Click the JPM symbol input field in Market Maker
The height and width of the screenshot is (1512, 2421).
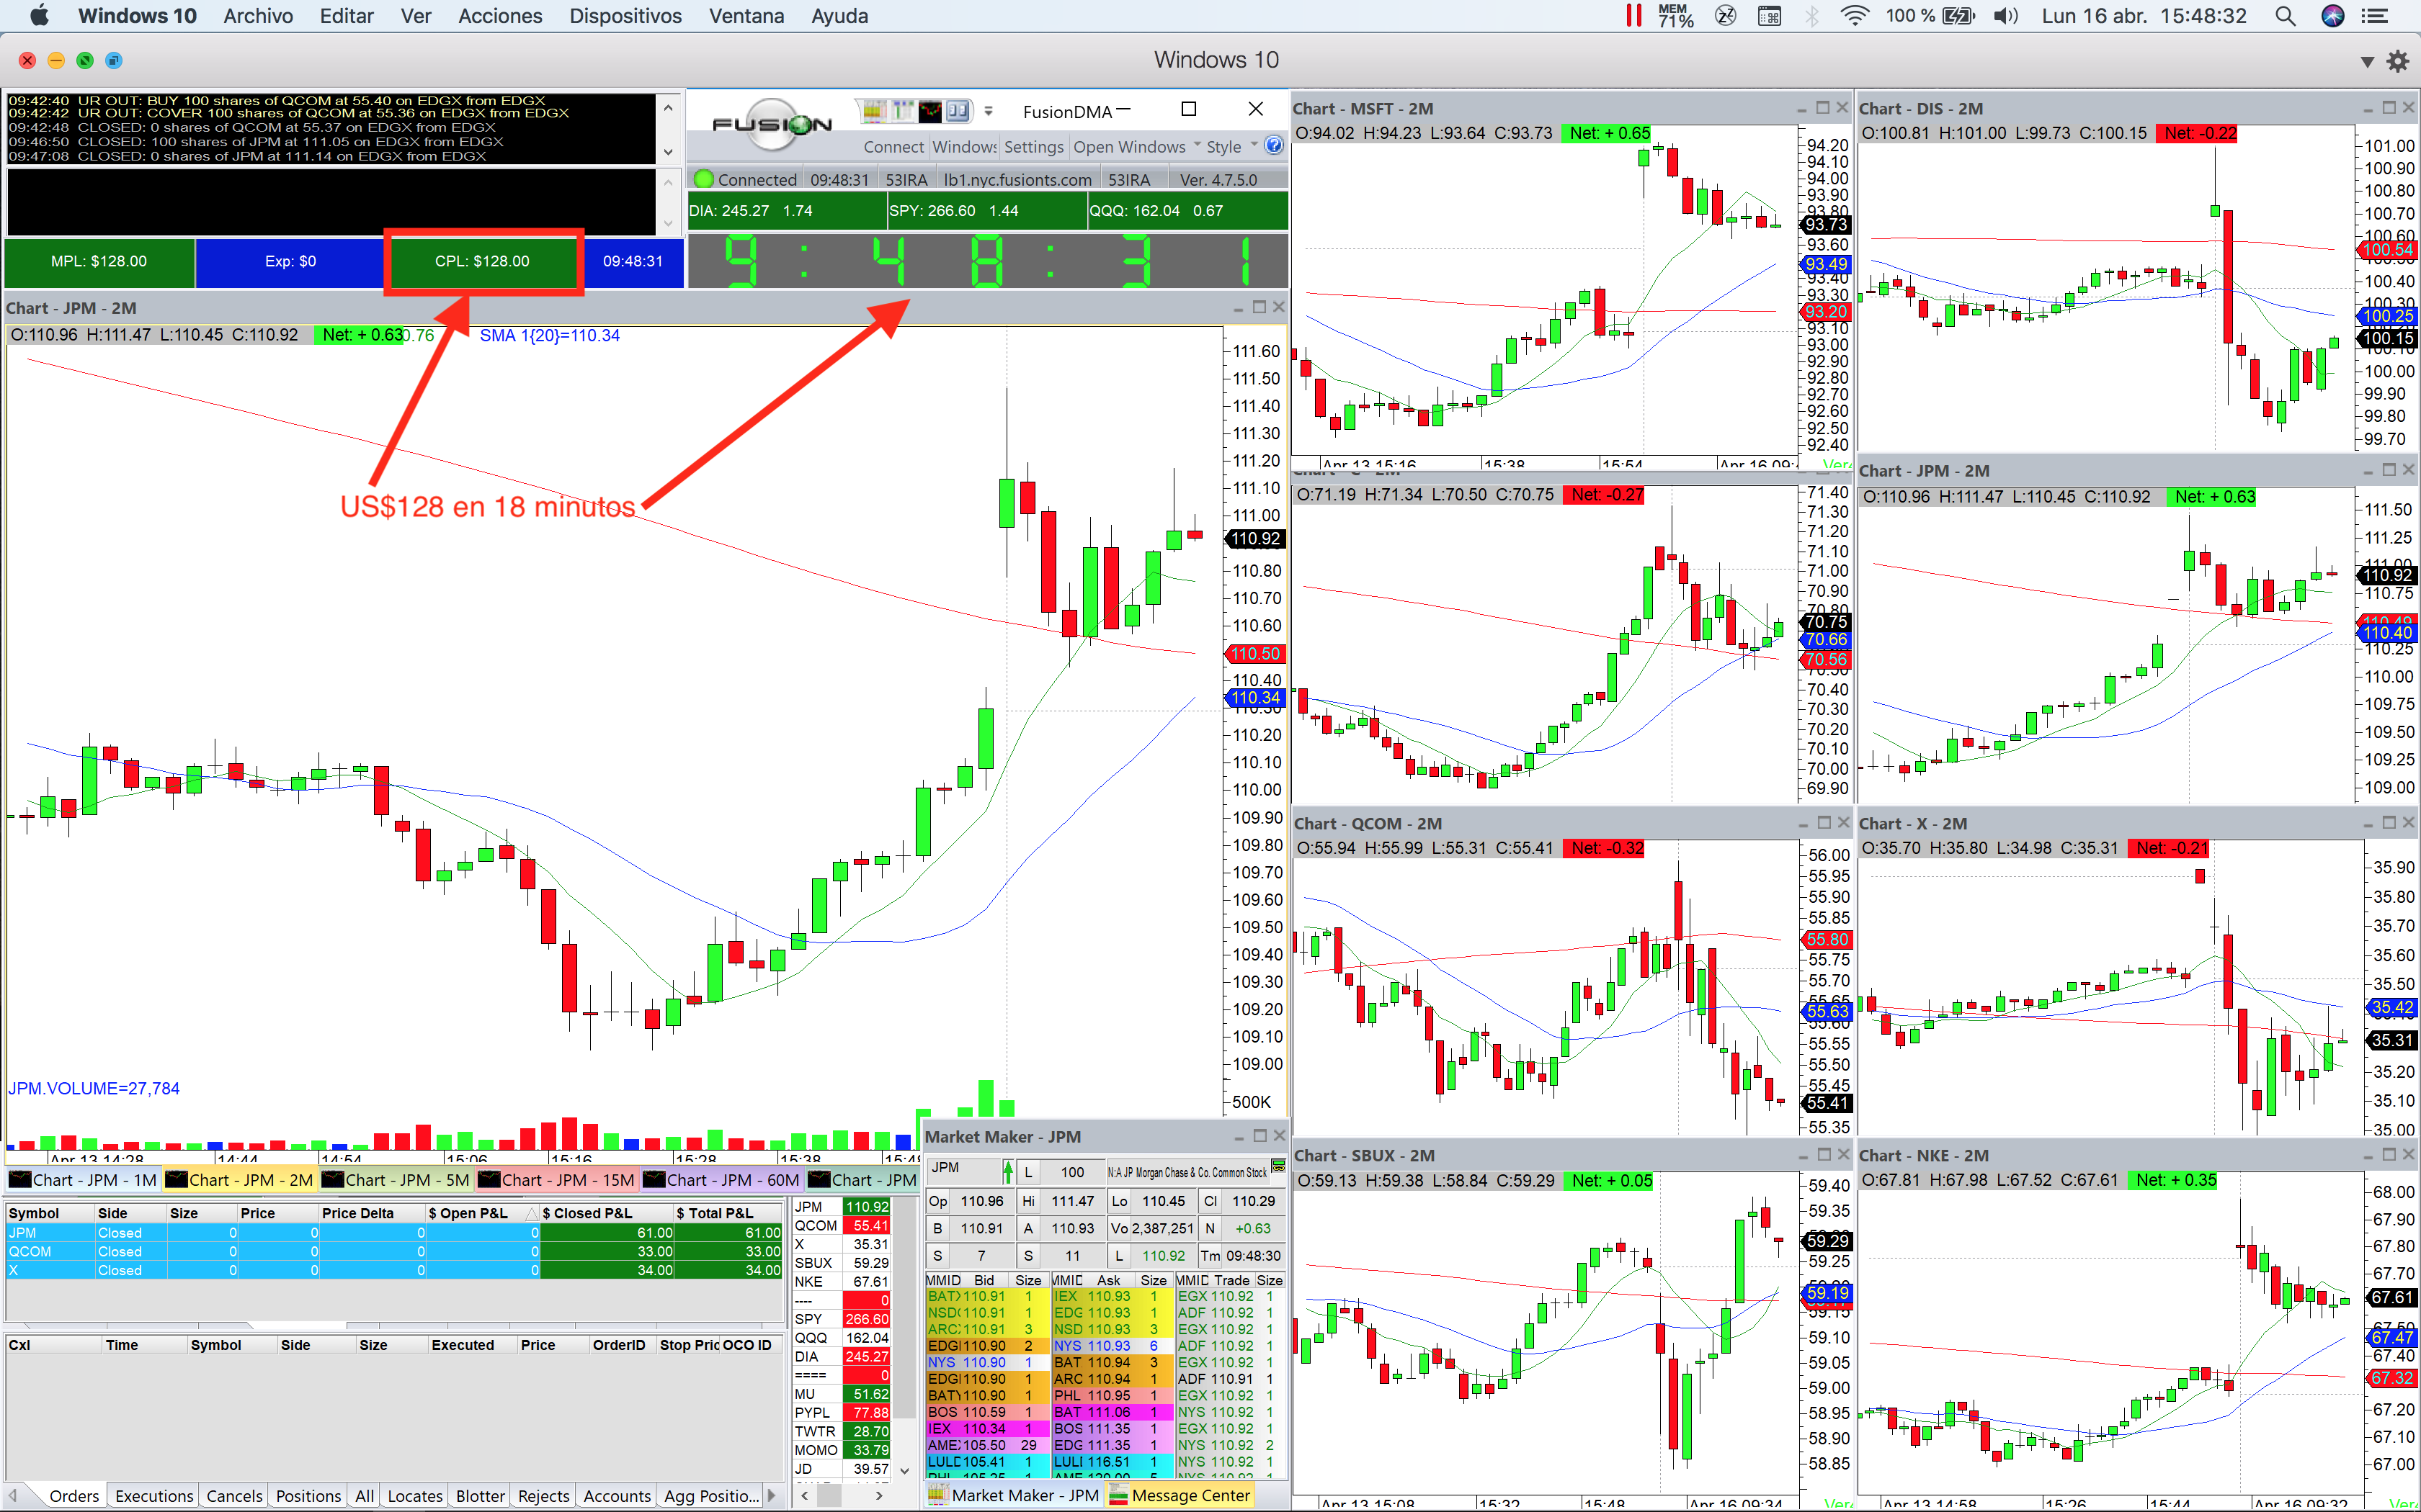click(x=963, y=1169)
